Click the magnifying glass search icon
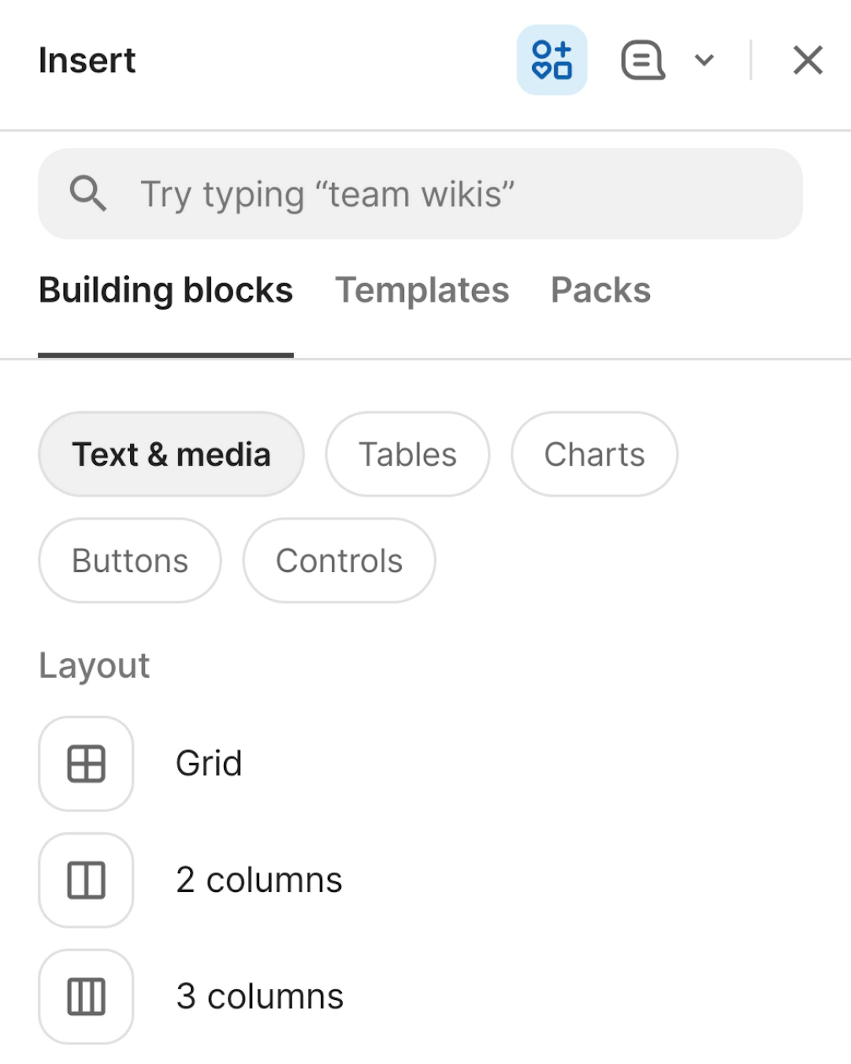Image resolution: width=851 pixels, height=1064 pixels. pyautogui.click(x=88, y=193)
